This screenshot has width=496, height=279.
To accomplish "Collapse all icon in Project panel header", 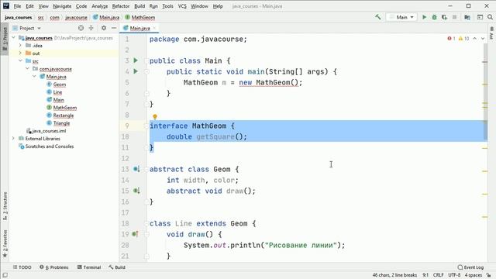I will [91, 28].
